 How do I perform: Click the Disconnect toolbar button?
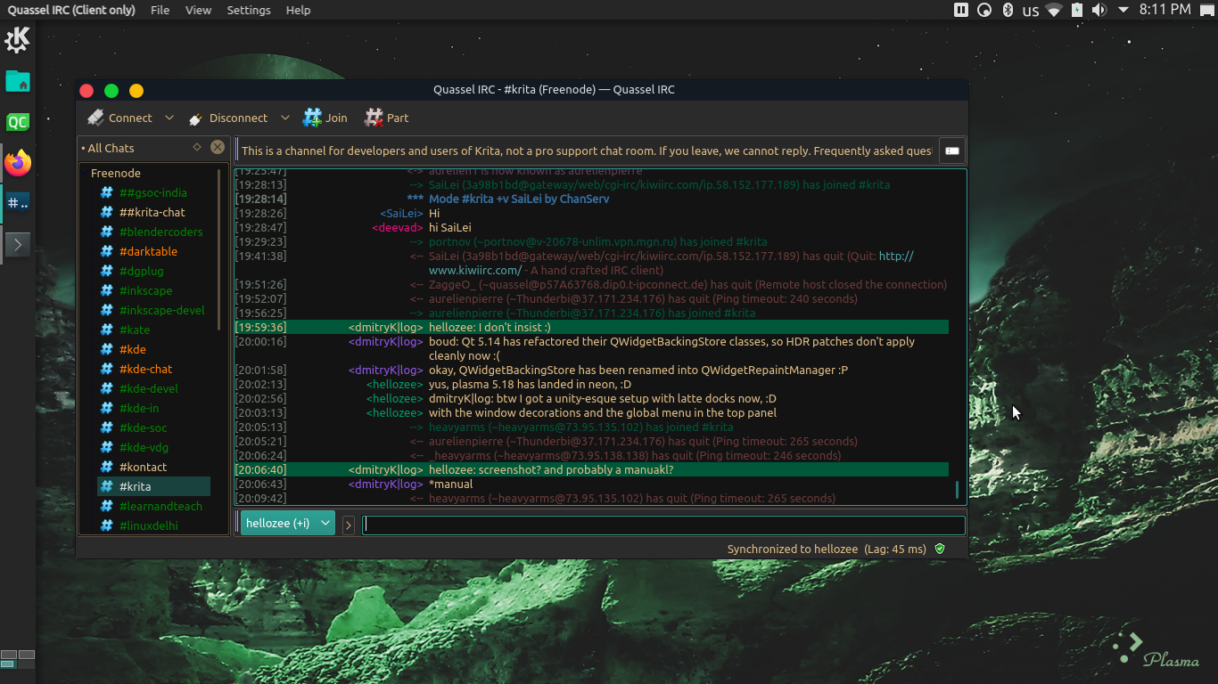[x=227, y=118]
